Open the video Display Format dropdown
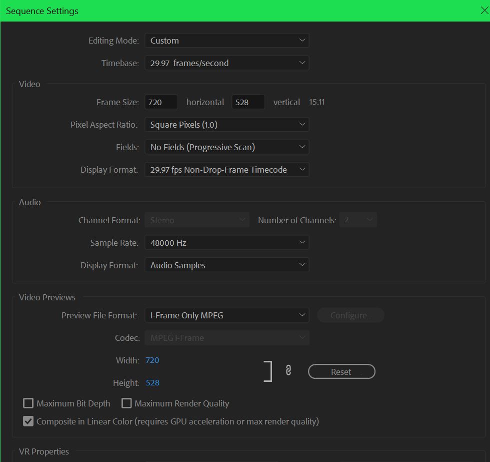490x462 pixels. pos(226,170)
